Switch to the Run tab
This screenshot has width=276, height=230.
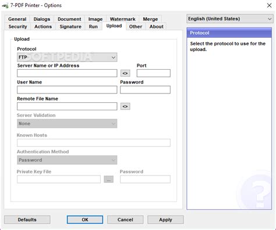pyautogui.click(x=93, y=27)
